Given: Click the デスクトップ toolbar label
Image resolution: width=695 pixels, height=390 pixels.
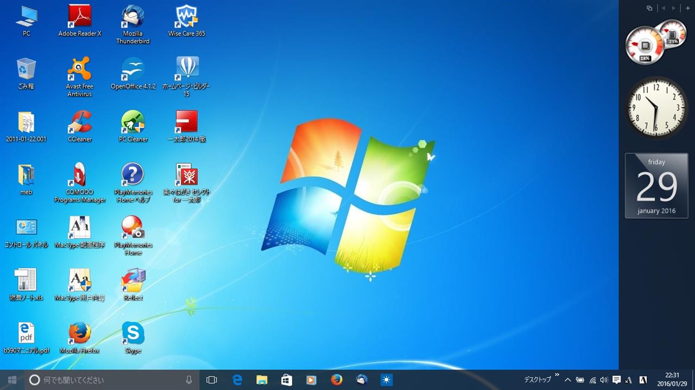Looking at the screenshot, I should coord(538,380).
